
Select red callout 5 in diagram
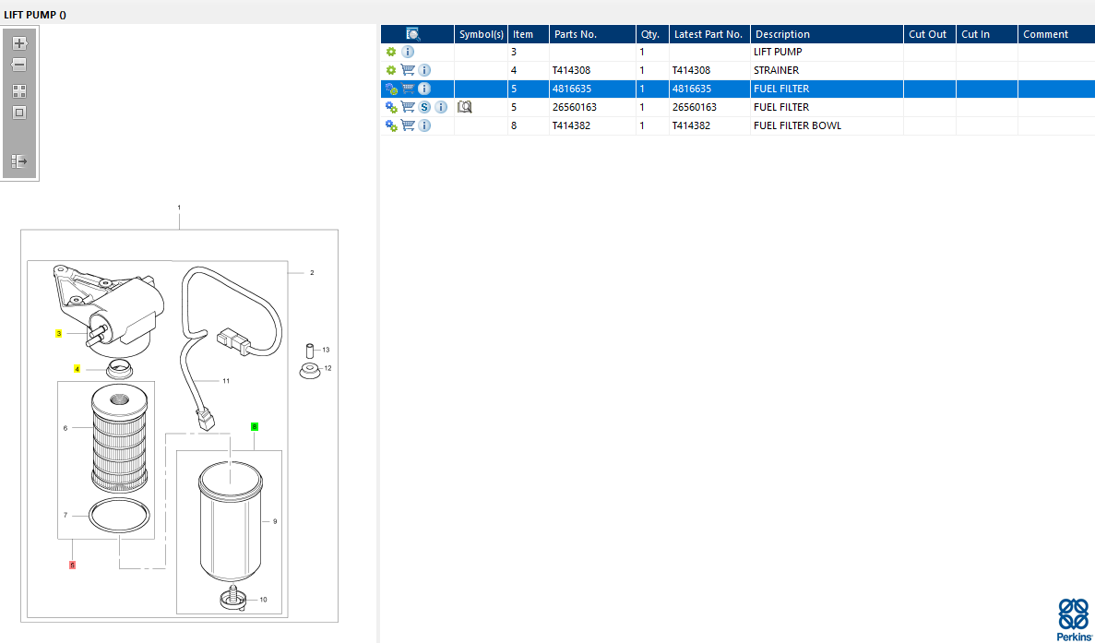pos(72,565)
